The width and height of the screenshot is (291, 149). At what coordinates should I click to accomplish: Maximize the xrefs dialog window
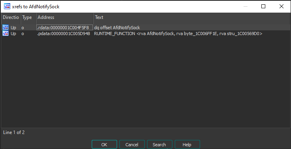pos(263,6)
